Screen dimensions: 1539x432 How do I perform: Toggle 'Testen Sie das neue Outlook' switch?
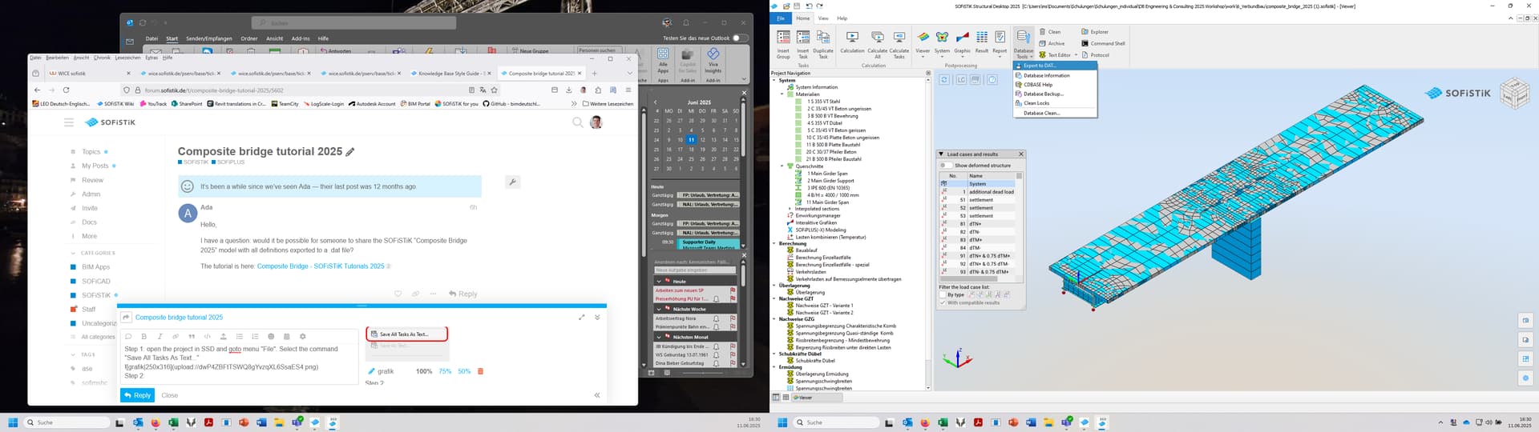point(741,38)
